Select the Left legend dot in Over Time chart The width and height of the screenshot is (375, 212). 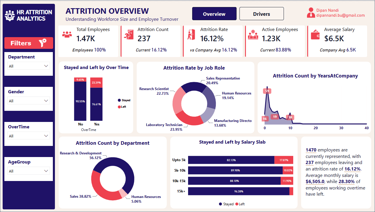[119, 107]
